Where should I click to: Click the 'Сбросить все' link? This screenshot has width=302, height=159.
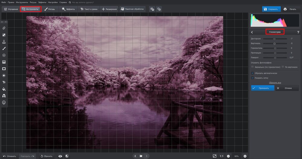275,82
